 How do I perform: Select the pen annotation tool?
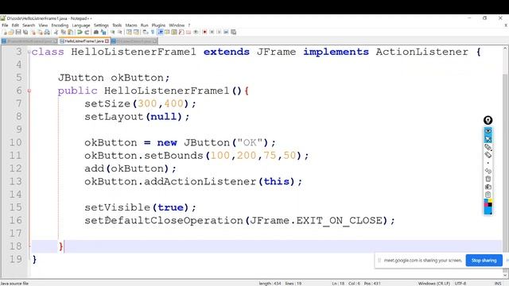coord(488,147)
